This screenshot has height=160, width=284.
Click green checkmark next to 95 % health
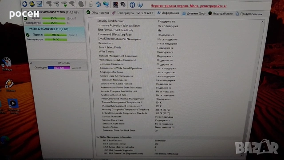pyautogui.click(x=26, y=18)
